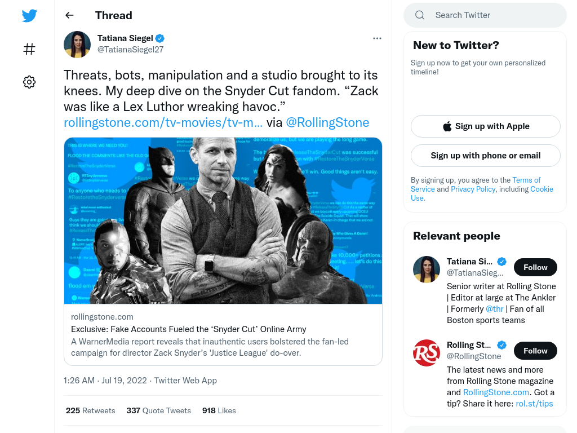Follow Tatiana Siegel

click(x=535, y=267)
